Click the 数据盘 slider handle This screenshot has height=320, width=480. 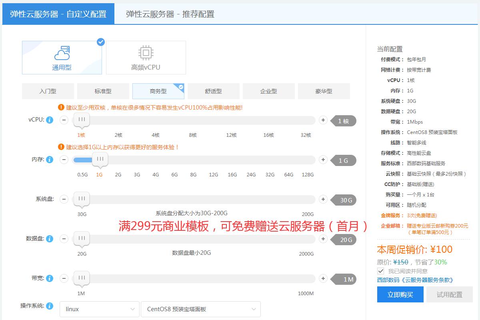[x=82, y=239]
